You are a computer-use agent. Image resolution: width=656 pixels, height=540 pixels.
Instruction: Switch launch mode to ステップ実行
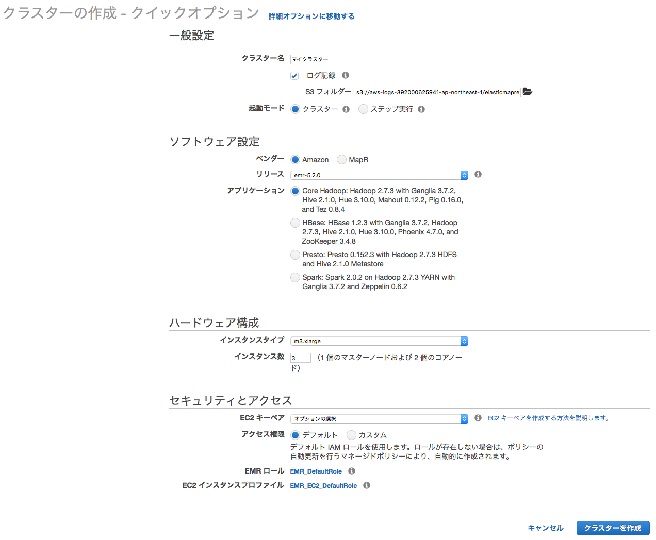pos(363,109)
